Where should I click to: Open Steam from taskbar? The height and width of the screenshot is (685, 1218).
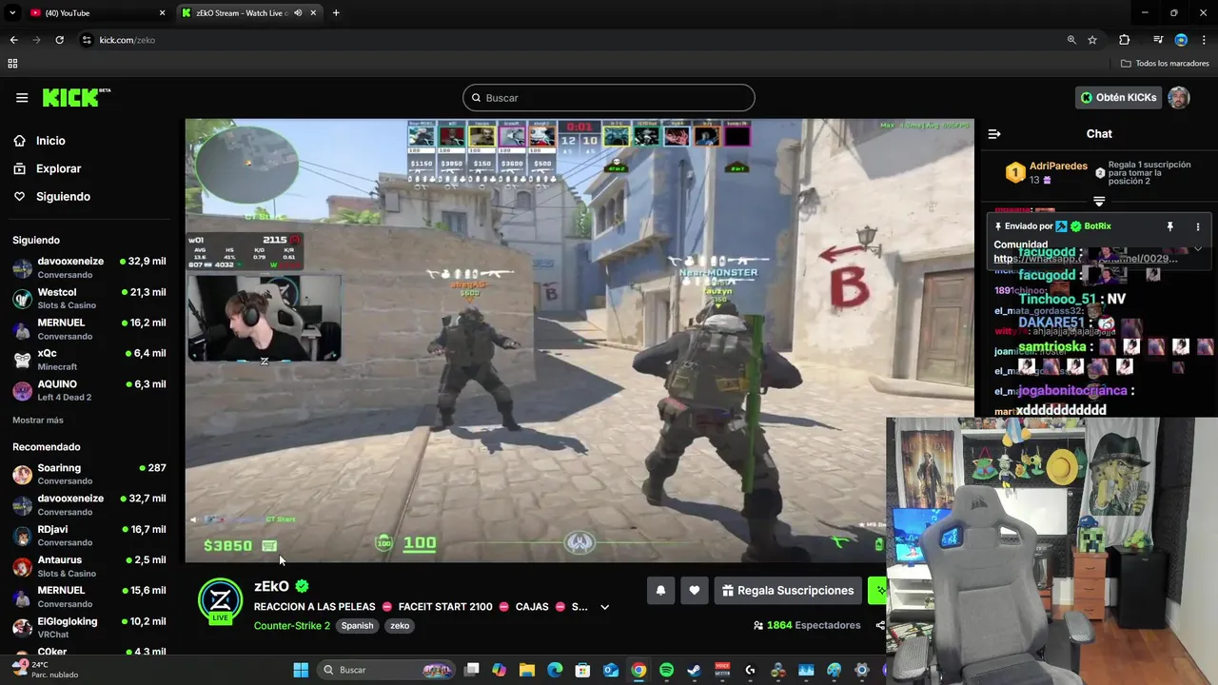695,670
